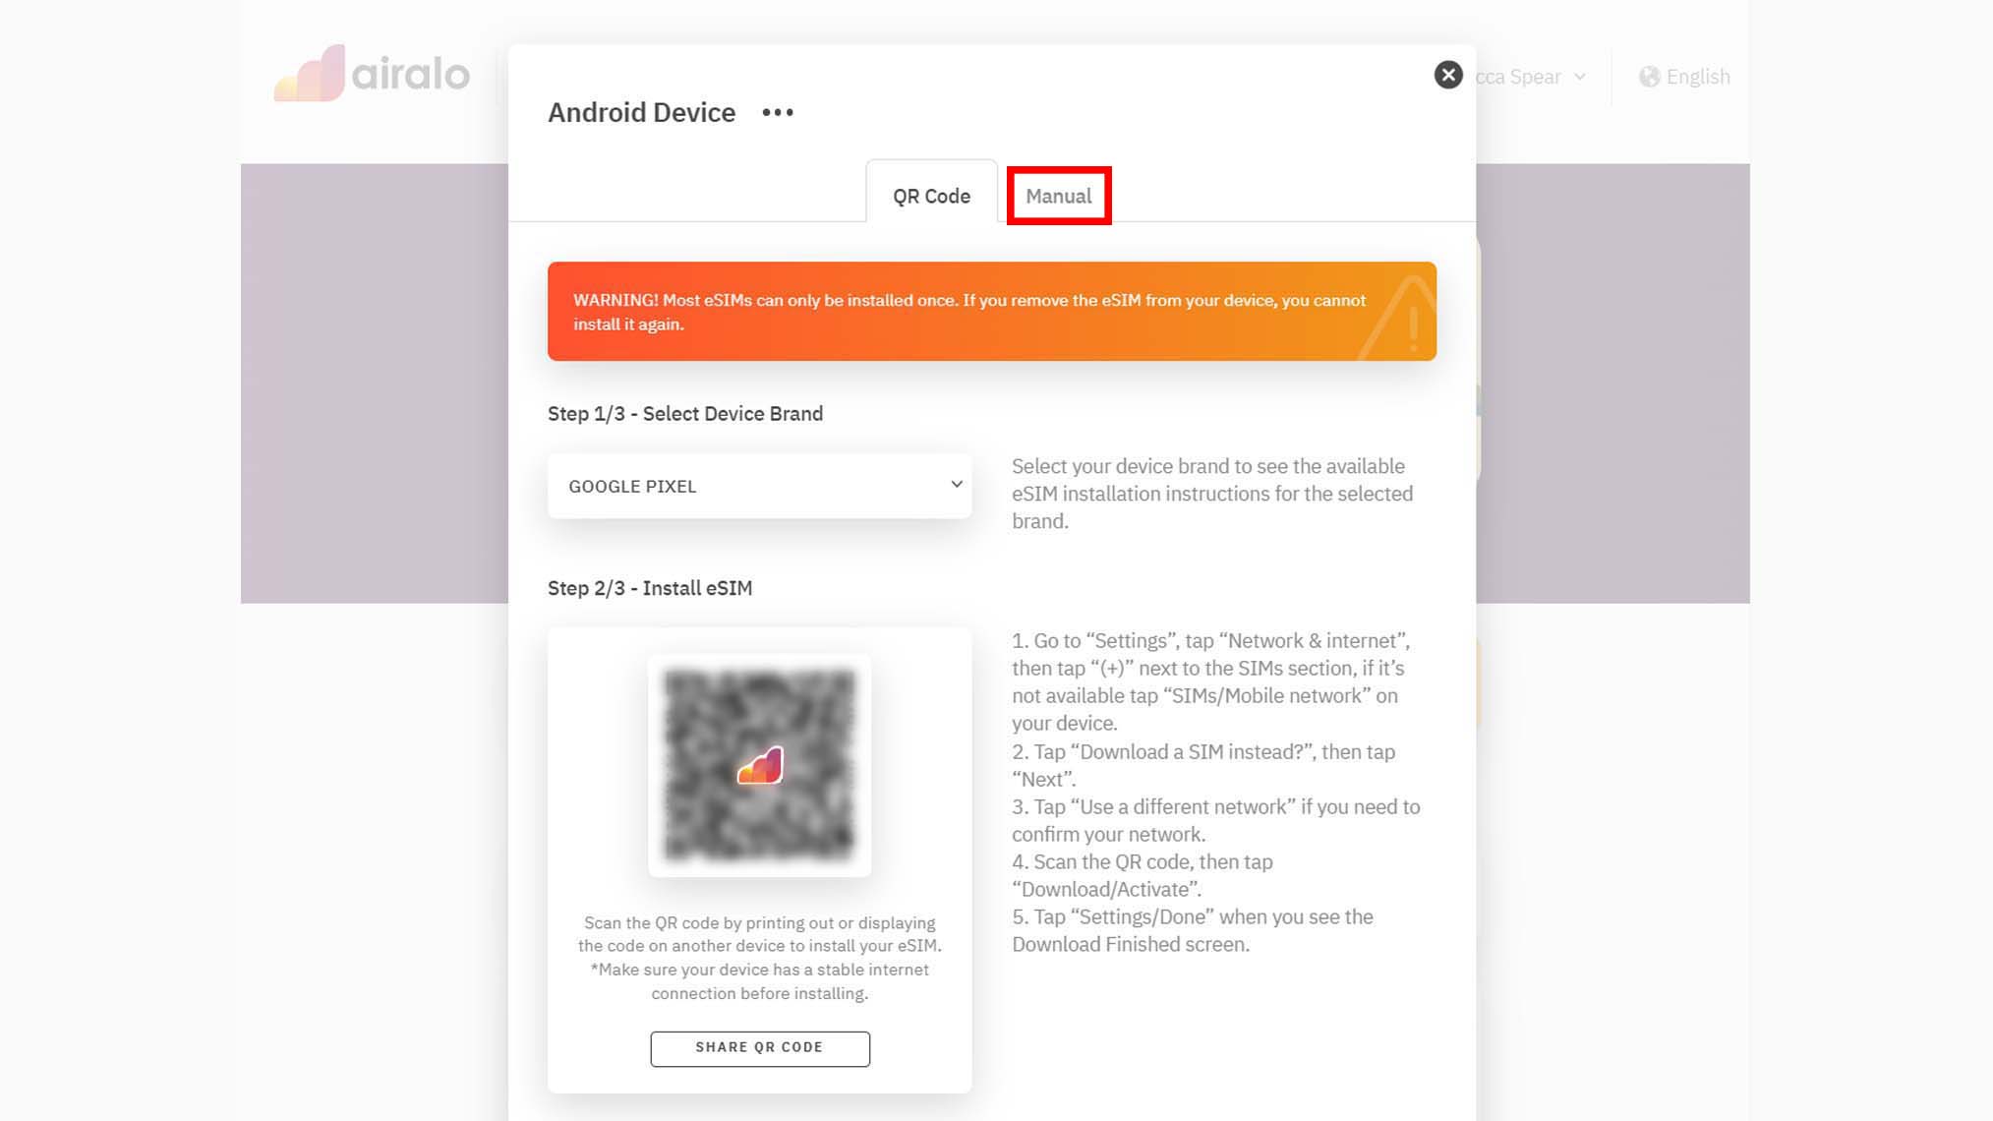
Task: Click the three-dot menu icon
Action: [x=776, y=112]
